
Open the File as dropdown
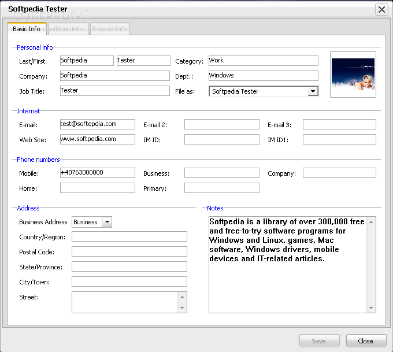[313, 91]
